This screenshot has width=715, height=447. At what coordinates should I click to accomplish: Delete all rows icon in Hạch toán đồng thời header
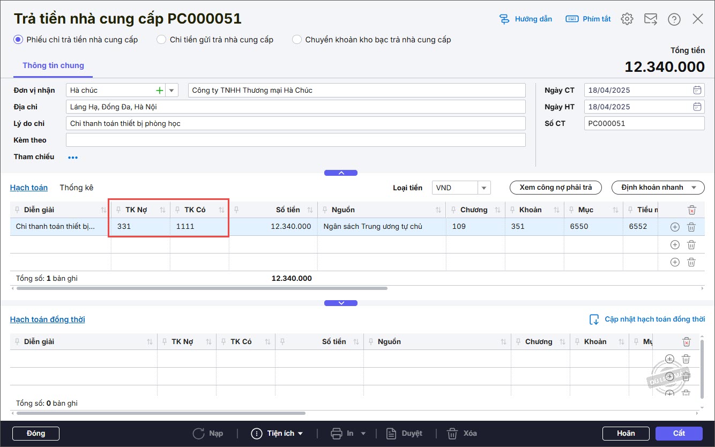tap(687, 342)
